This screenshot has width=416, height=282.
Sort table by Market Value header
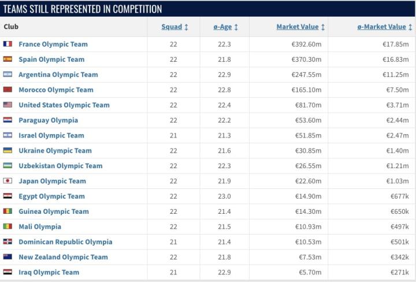pyautogui.click(x=298, y=27)
